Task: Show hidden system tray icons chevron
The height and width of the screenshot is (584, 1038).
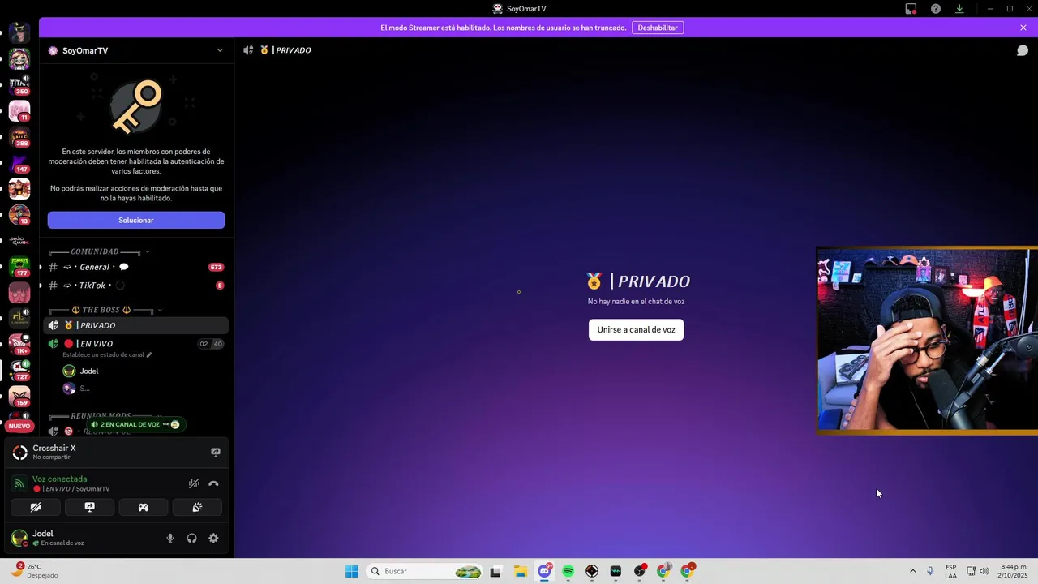Action: pos(912,571)
